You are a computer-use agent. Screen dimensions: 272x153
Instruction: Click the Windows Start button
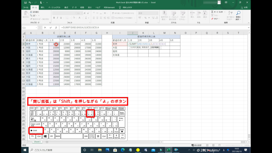[25, 150]
